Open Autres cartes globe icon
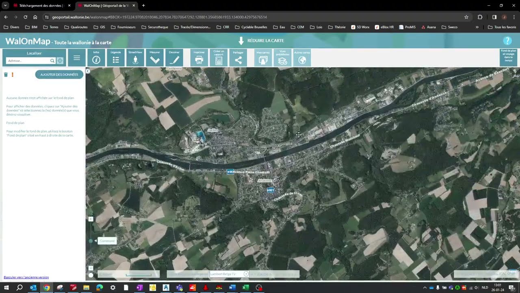The width and height of the screenshot is (520, 293). [302, 60]
